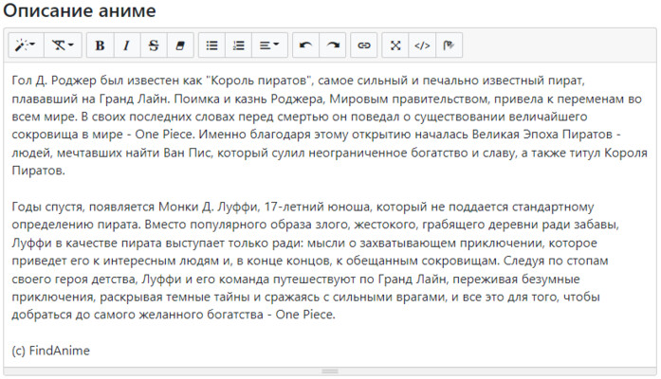
Task: Open the code view with the </> icon
Action: (x=422, y=45)
